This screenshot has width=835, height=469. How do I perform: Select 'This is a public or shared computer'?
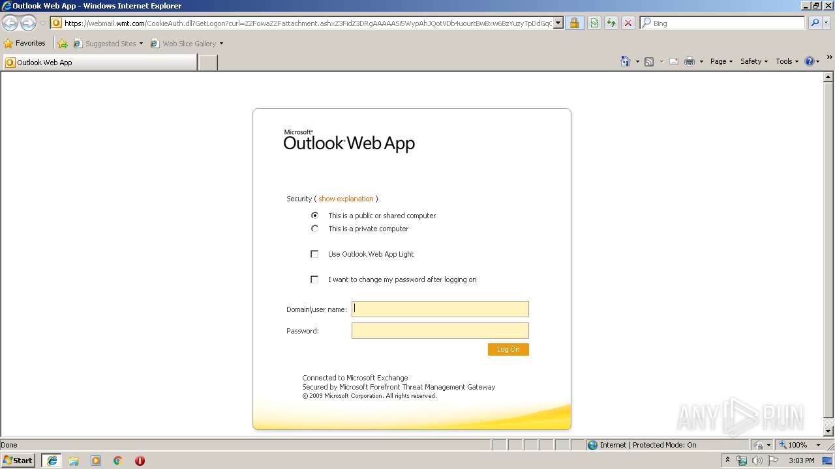point(314,215)
